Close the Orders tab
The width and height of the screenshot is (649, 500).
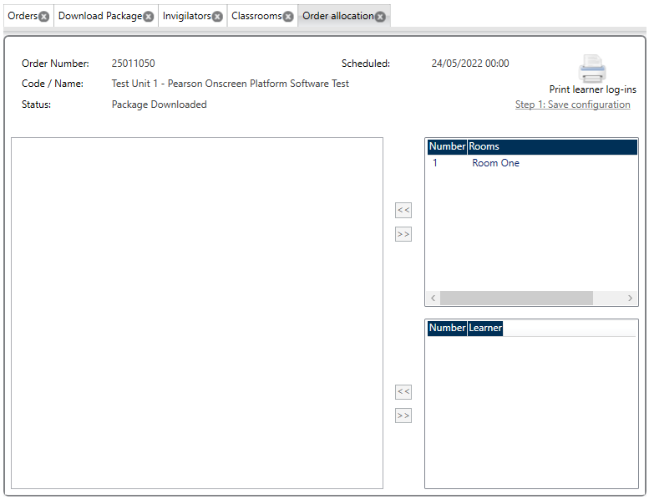44,17
